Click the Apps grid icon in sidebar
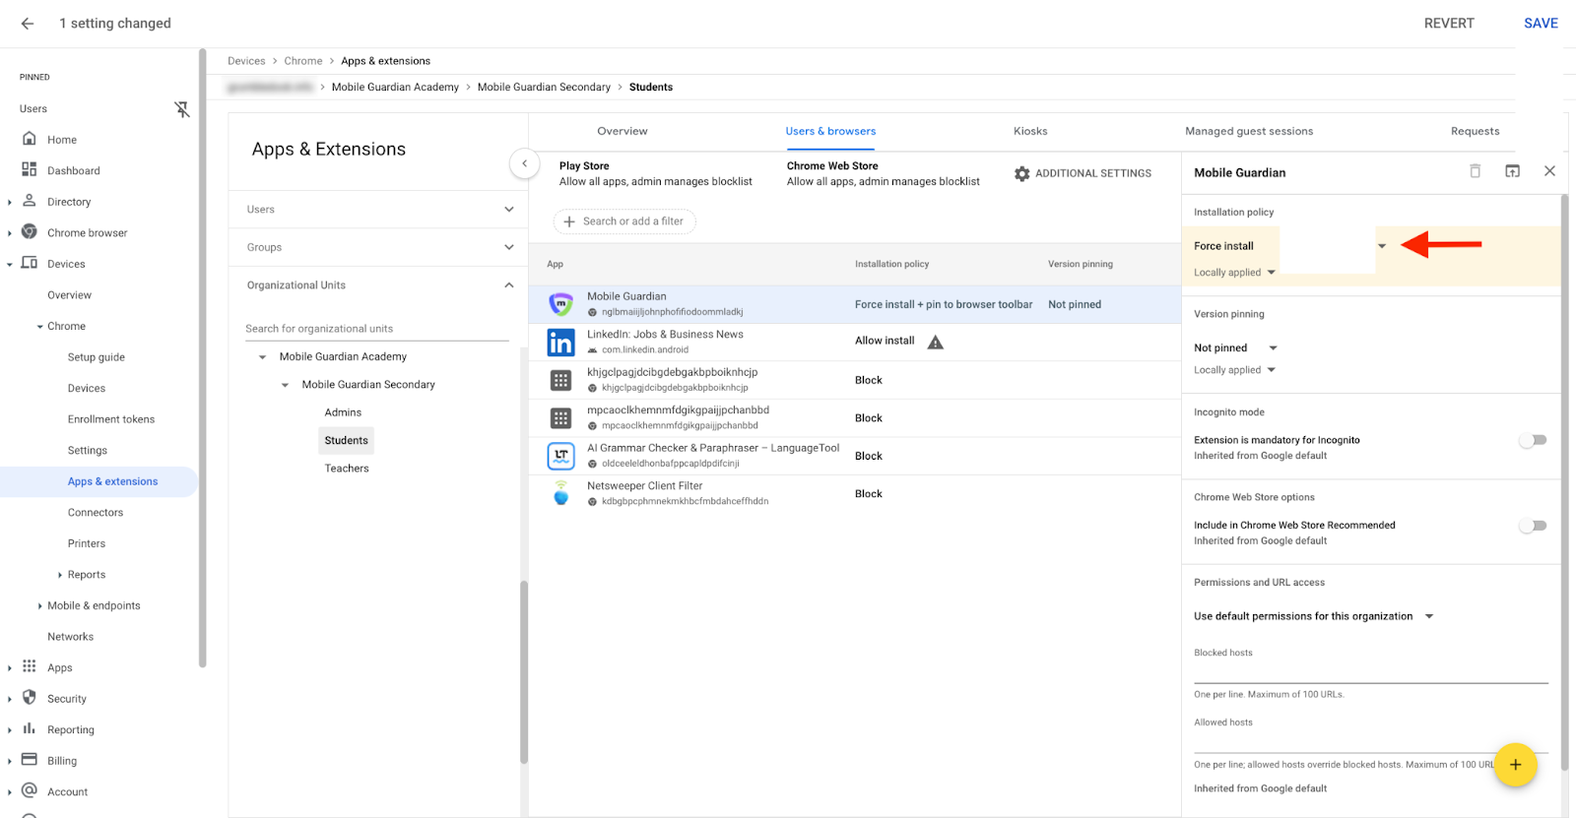The height and width of the screenshot is (818, 1576). click(30, 666)
